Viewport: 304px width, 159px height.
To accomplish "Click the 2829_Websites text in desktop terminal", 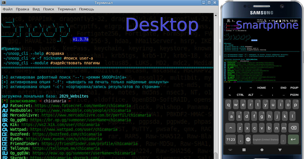I will click(x=74, y=96).
